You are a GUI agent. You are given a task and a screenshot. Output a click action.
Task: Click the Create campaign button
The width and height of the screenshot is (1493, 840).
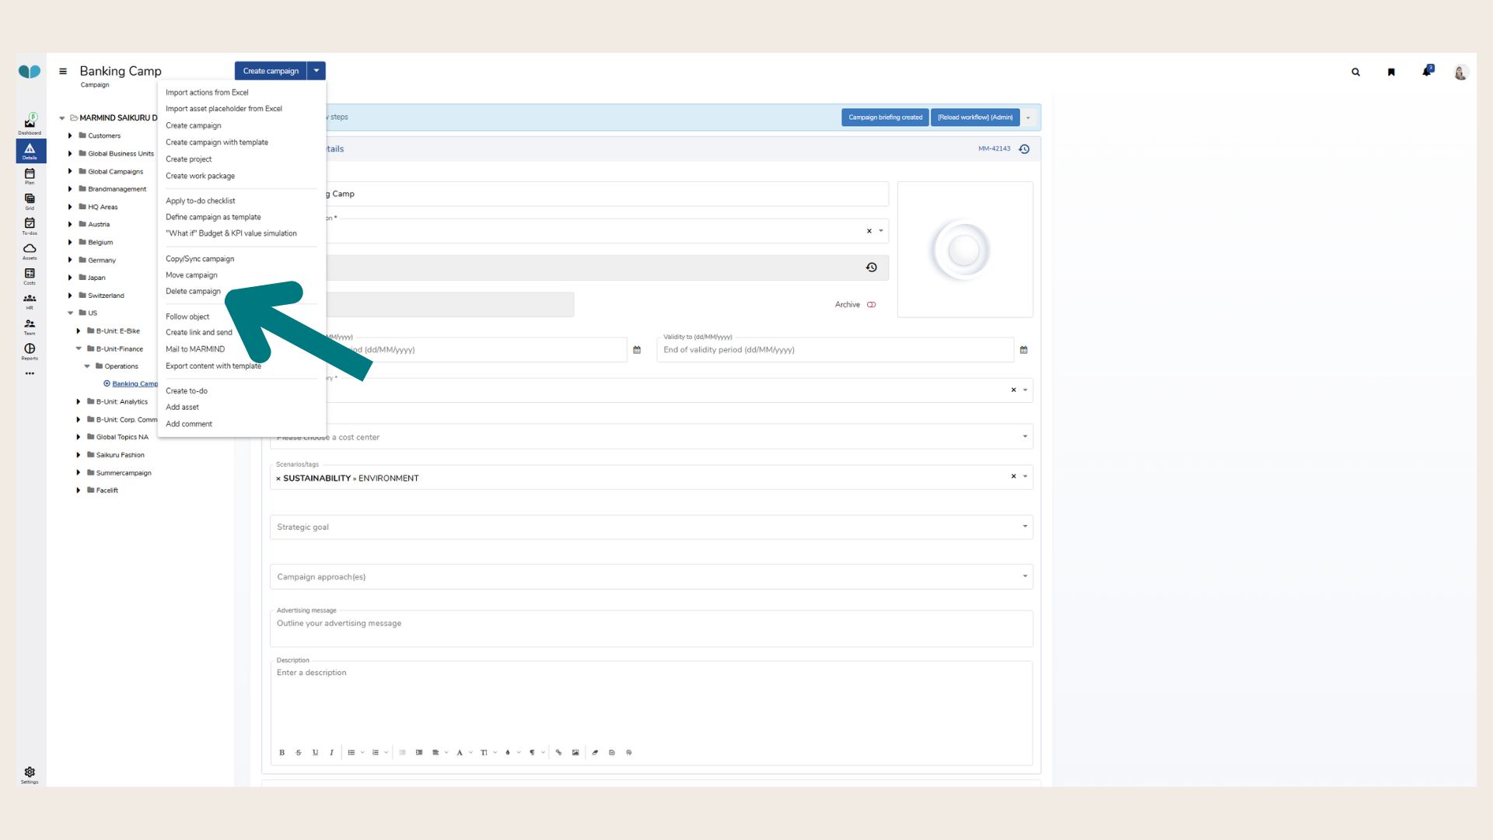(x=271, y=71)
